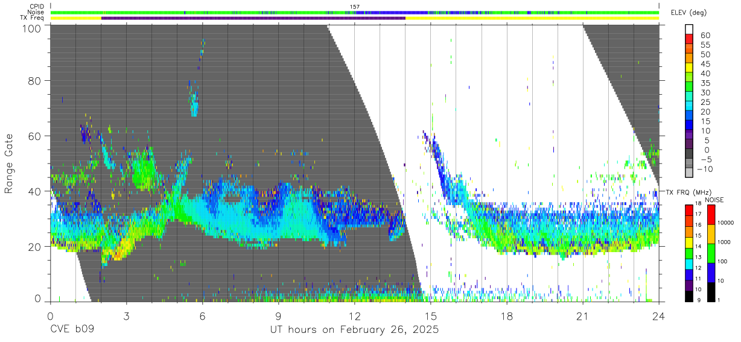The width and height of the screenshot is (741, 342).
Task: Click the TX FRQ (MHz) legend title
Action: (x=689, y=192)
